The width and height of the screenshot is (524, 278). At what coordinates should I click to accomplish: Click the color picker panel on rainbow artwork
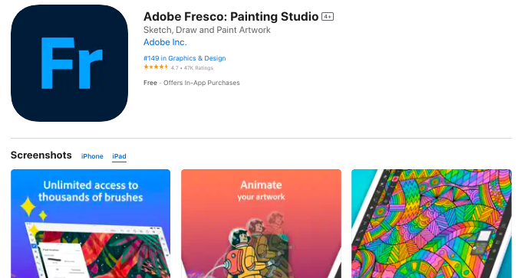[x=482, y=243]
